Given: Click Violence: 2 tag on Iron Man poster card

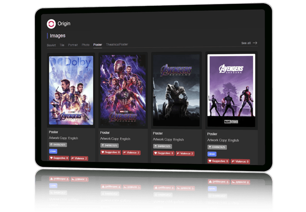Looking at the screenshot, I should (x=131, y=152).
